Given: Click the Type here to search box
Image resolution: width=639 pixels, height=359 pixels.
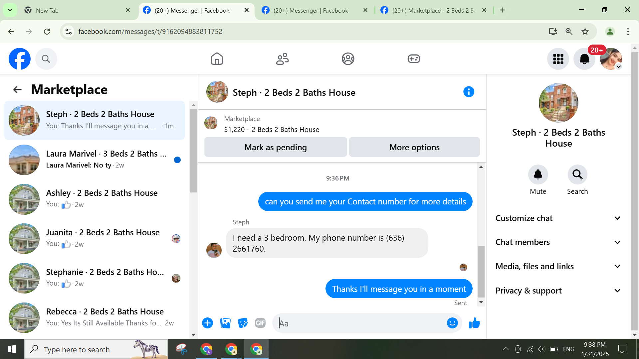Looking at the screenshot, I should click(x=96, y=349).
